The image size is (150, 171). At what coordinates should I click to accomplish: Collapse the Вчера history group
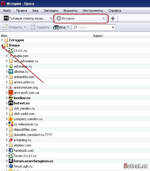[2, 45]
